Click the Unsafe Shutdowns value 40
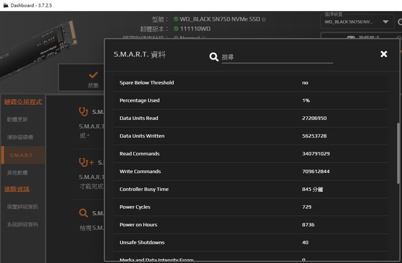 [x=305, y=242]
